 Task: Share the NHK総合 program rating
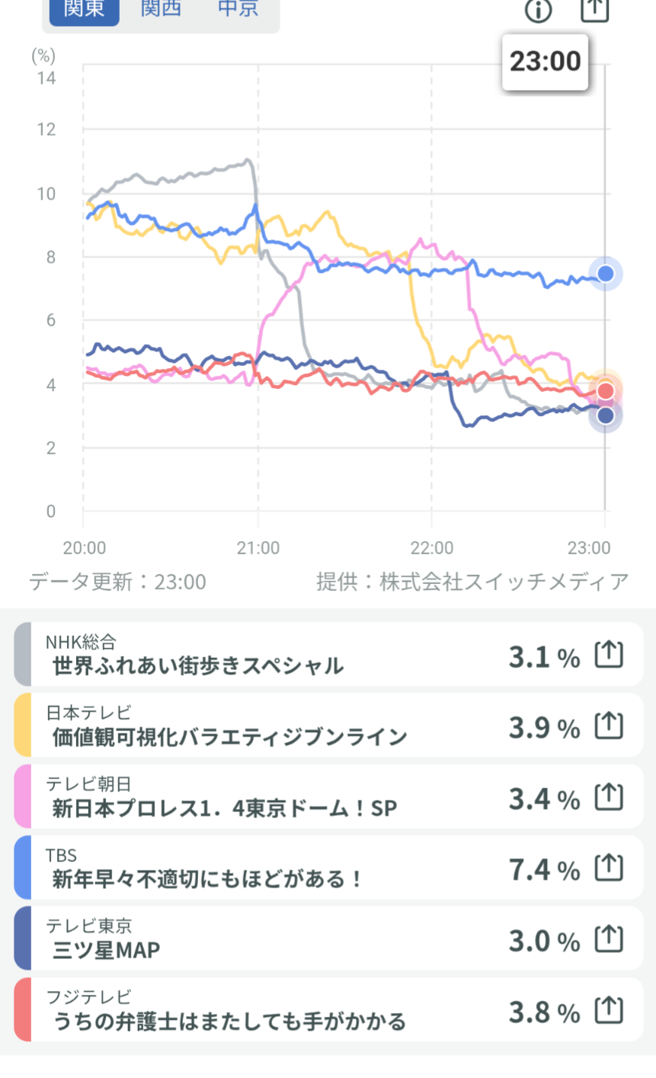(609, 655)
